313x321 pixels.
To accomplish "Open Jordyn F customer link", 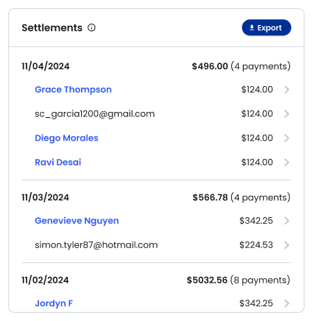I will [x=54, y=303].
